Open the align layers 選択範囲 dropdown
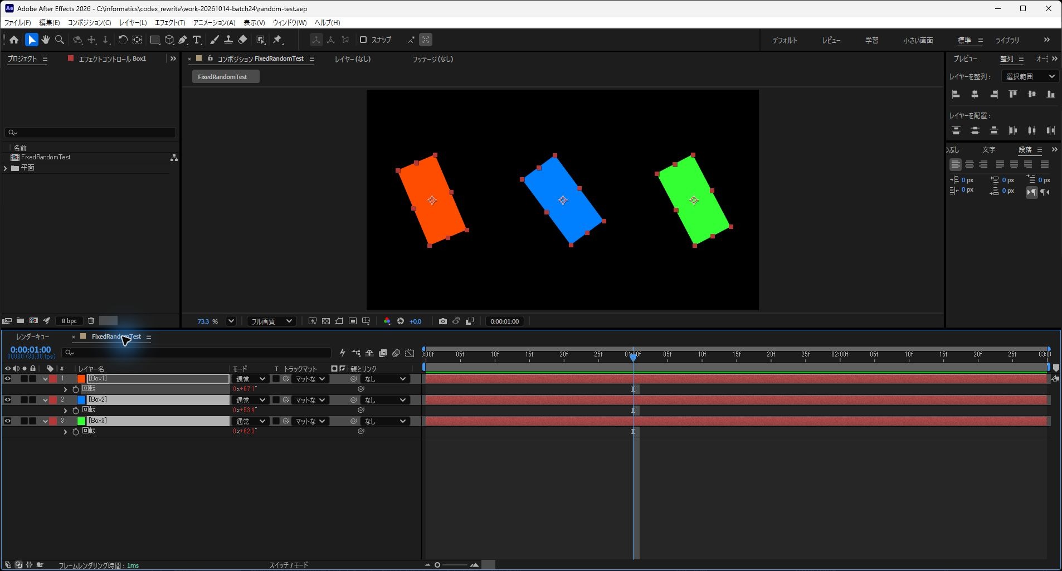The height and width of the screenshot is (571, 1062). [x=1030, y=76]
